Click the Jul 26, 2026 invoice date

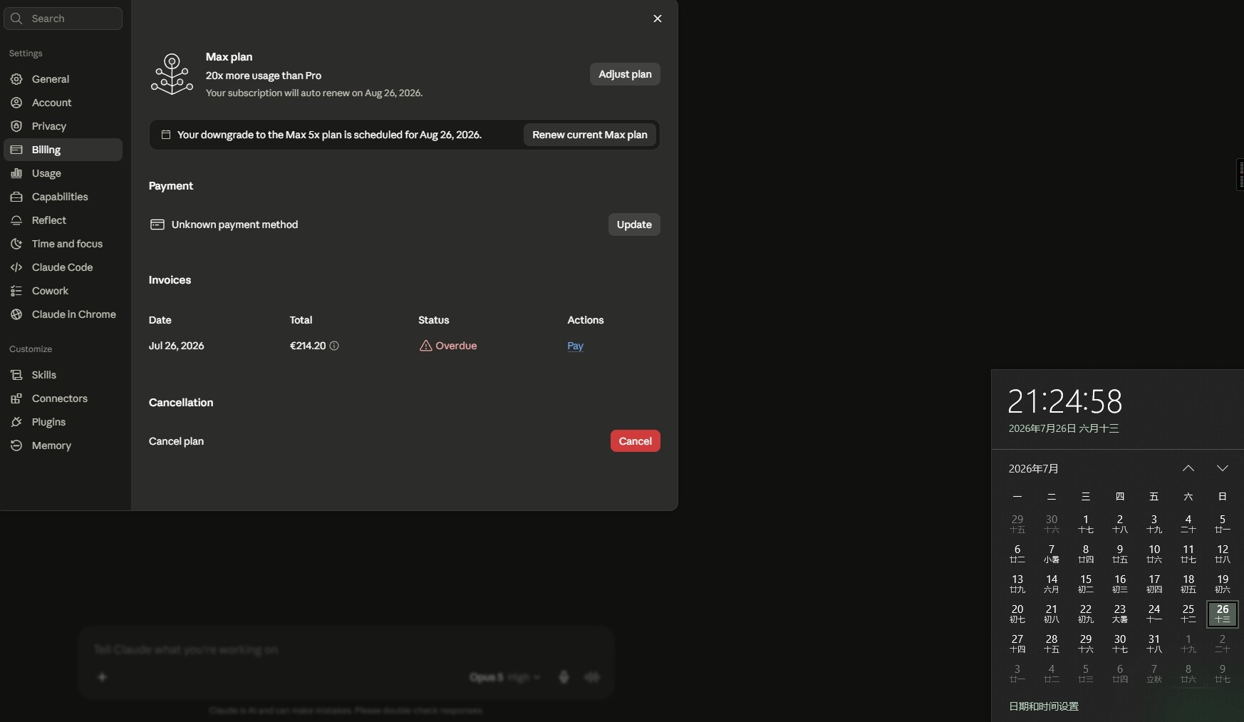pyautogui.click(x=177, y=346)
